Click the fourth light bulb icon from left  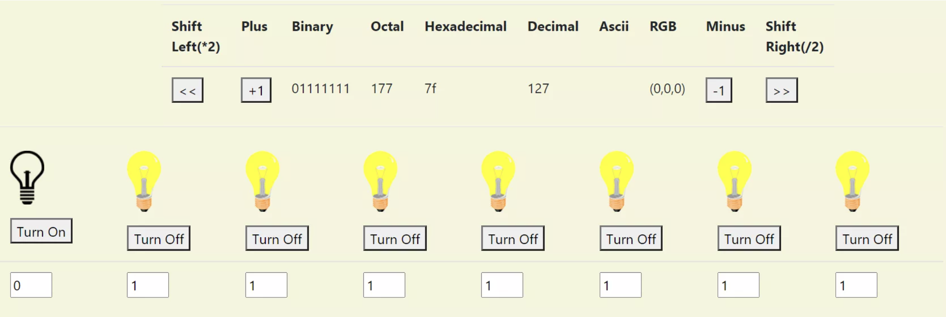click(x=380, y=182)
